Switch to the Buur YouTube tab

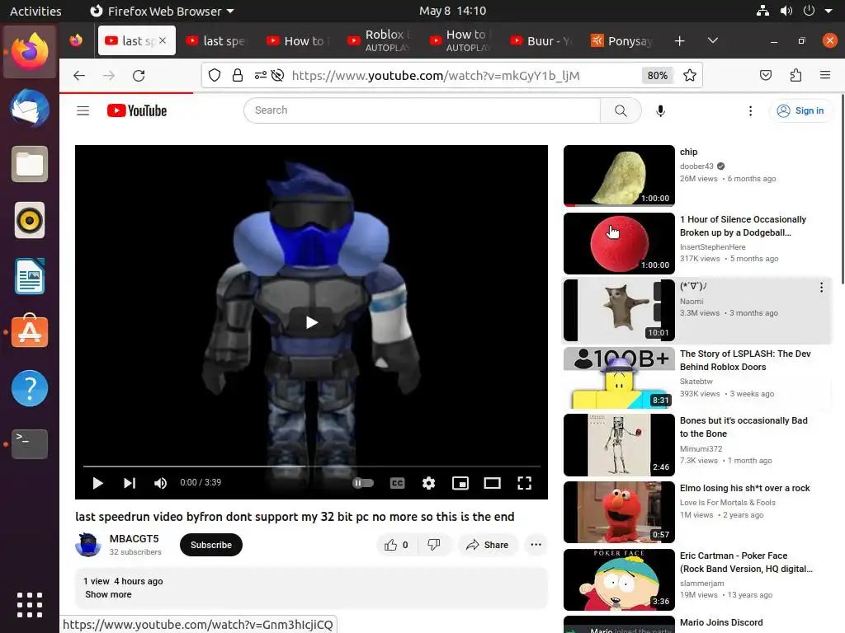click(543, 41)
